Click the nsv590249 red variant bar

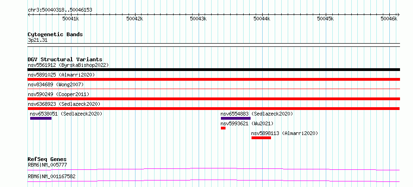pos(213,99)
